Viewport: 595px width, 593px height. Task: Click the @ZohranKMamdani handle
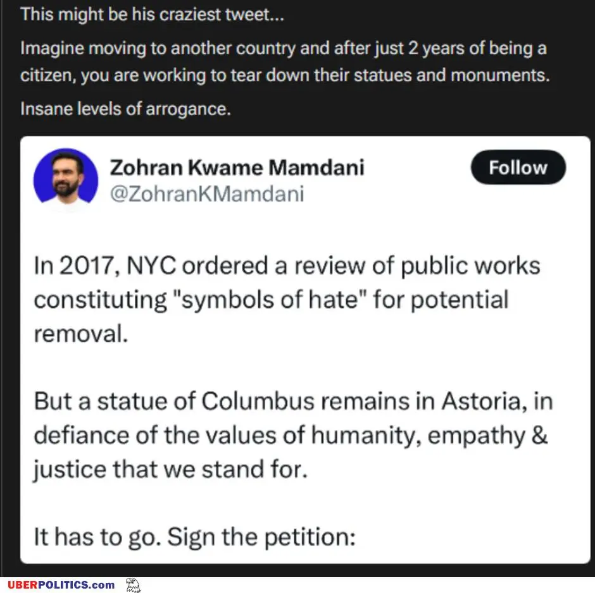(206, 193)
